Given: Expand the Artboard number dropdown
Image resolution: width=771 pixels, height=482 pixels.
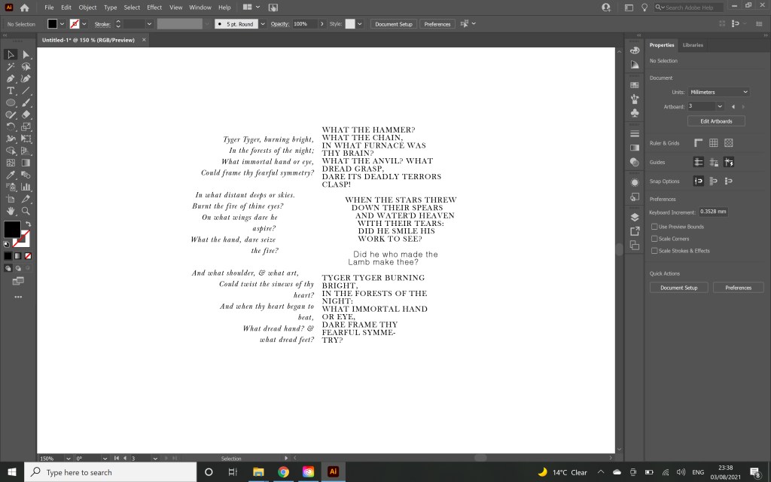Looking at the screenshot, I should 720,106.
